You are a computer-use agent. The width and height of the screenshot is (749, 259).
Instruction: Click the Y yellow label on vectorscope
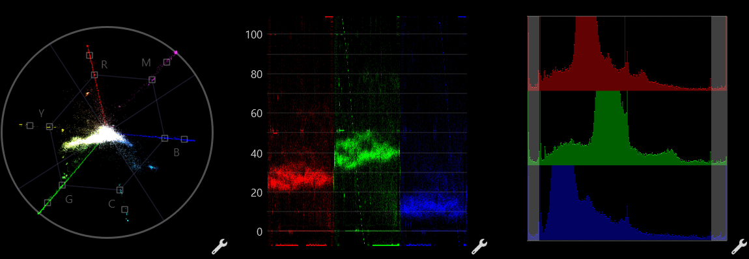tap(42, 113)
